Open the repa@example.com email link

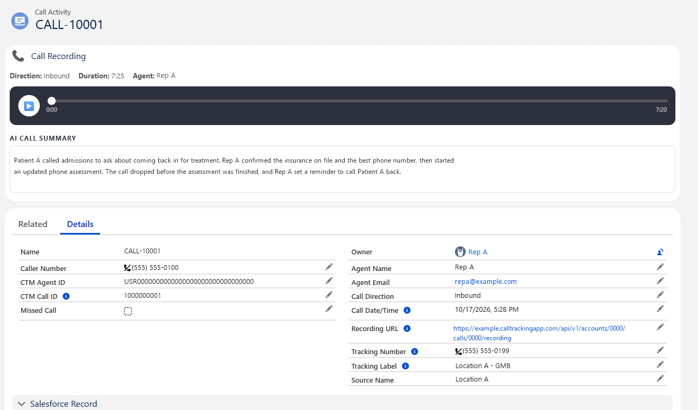pos(486,281)
